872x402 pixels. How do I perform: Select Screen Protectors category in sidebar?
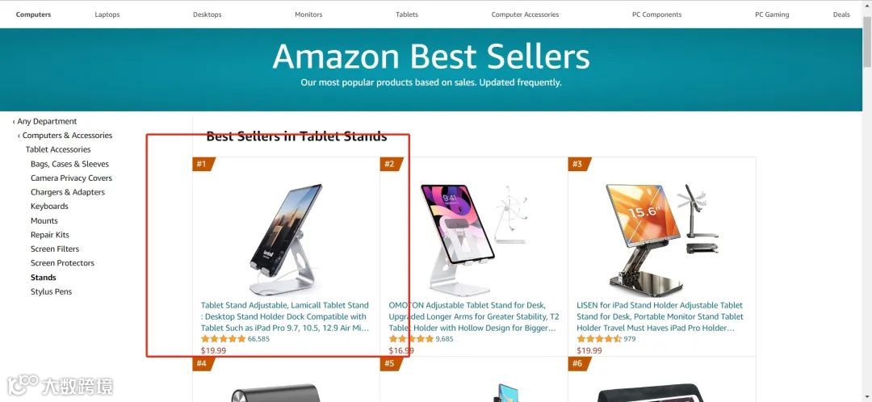[62, 263]
